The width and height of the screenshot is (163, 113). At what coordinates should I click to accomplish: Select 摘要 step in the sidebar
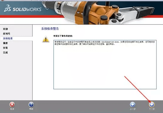click(x=5, y=43)
